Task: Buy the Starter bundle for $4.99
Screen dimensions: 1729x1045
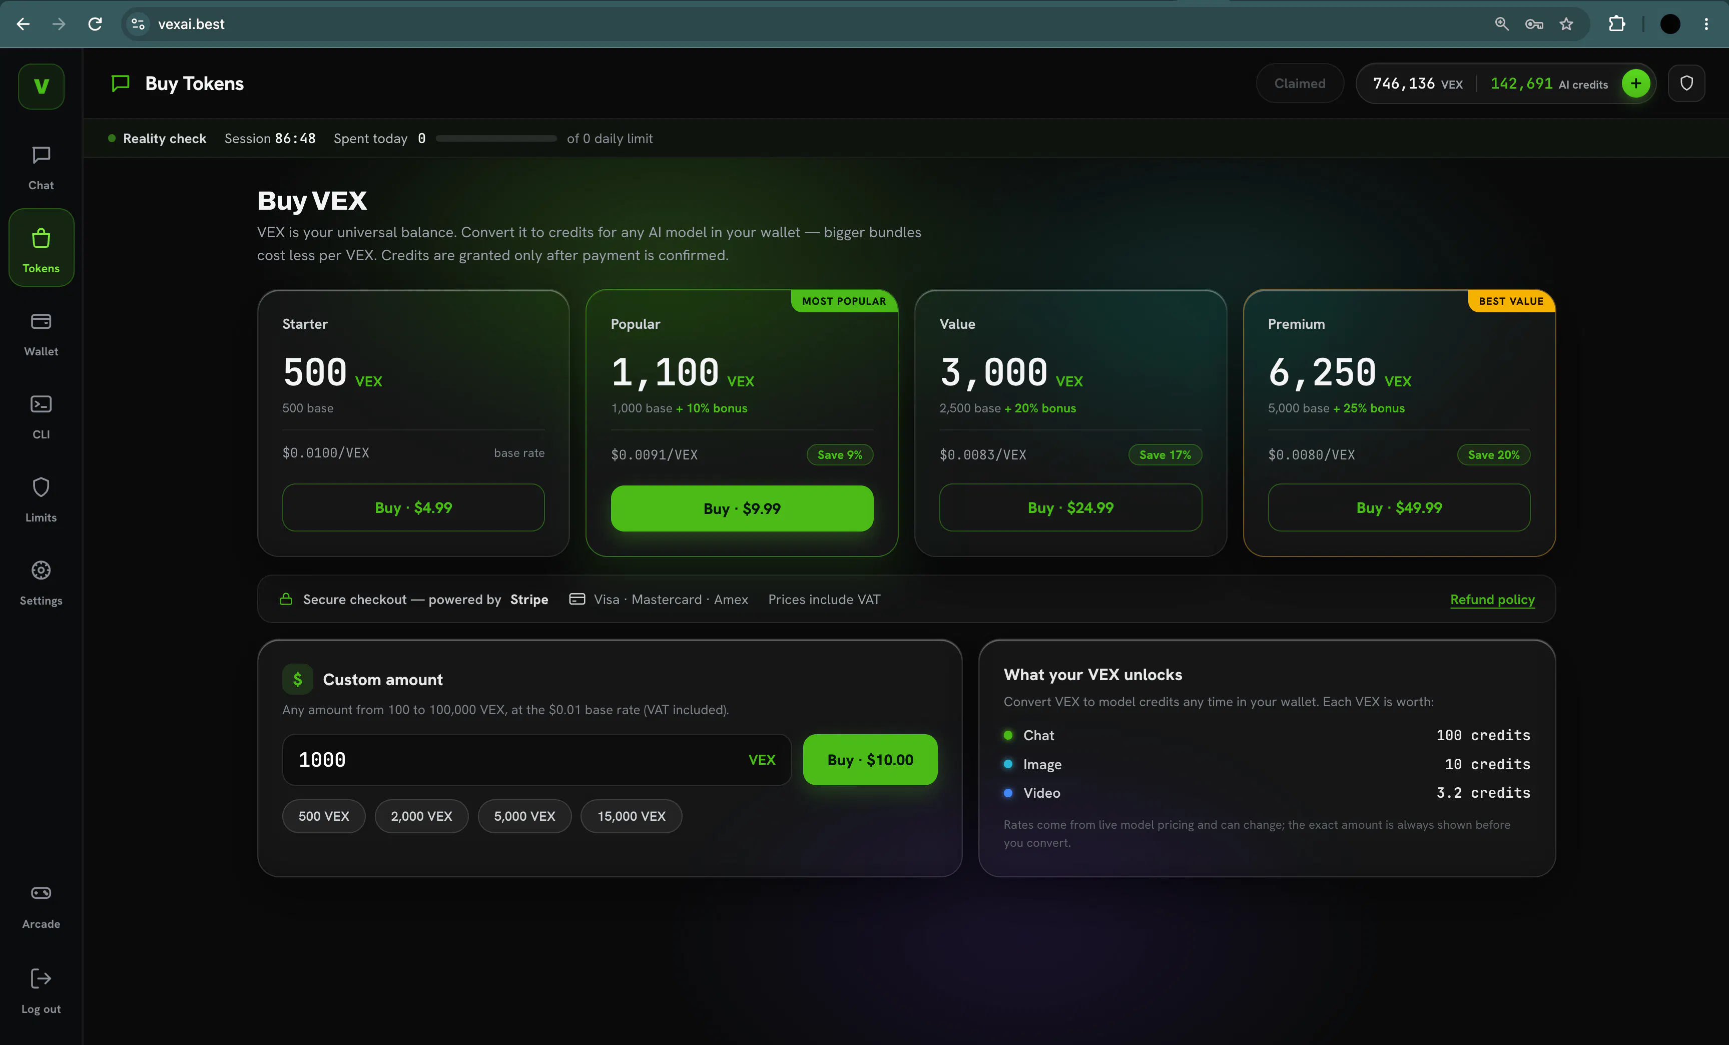Action: pyautogui.click(x=413, y=507)
